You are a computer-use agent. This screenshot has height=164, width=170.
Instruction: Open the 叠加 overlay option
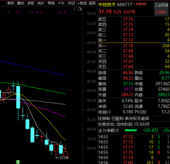pos(21,3)
